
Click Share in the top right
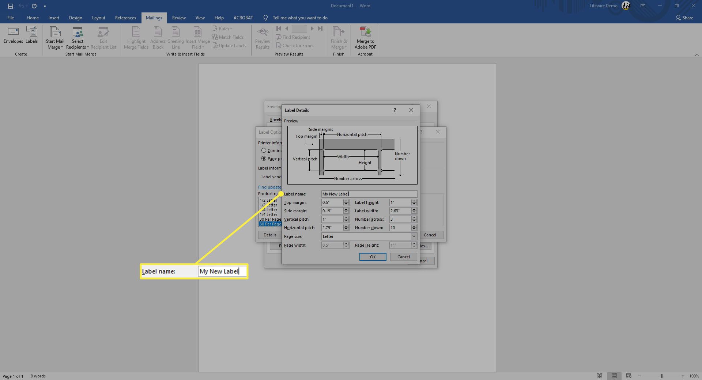click(x=684, y=18)
